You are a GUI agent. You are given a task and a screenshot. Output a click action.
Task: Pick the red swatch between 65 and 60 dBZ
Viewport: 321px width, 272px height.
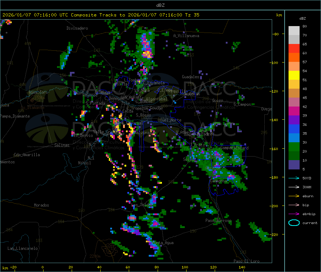pyautogui.click(x=294, y=48)
